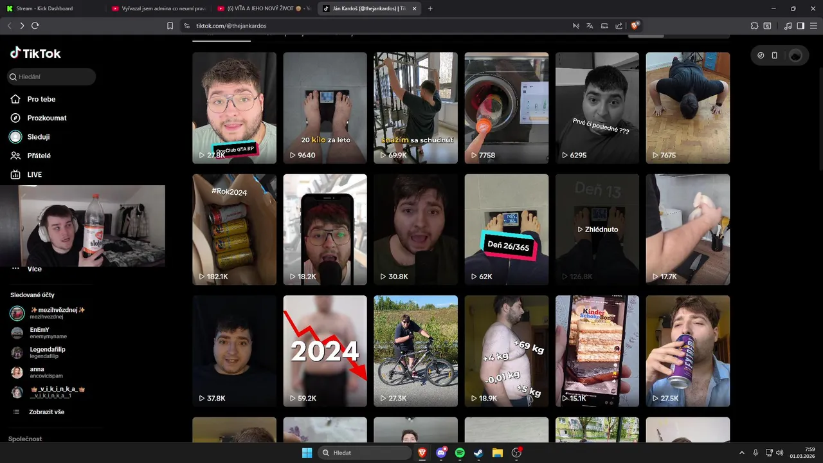Screen dimensions: 823x463
Task: Open video with 27.8K views
Action: [235, 108]
